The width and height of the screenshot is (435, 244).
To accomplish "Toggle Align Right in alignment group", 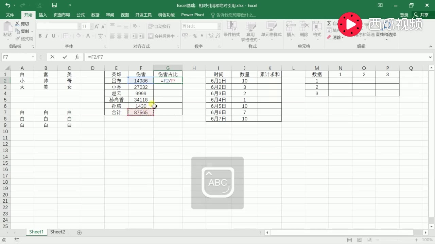I will (126, 36).
